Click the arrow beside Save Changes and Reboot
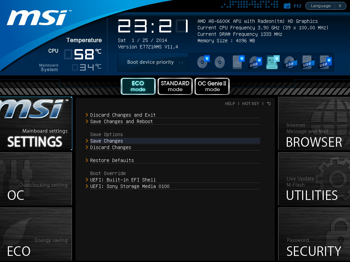Image resolution: width=350 pixels, height=262 pixels. pyautogui.click(x=87, y=121)
